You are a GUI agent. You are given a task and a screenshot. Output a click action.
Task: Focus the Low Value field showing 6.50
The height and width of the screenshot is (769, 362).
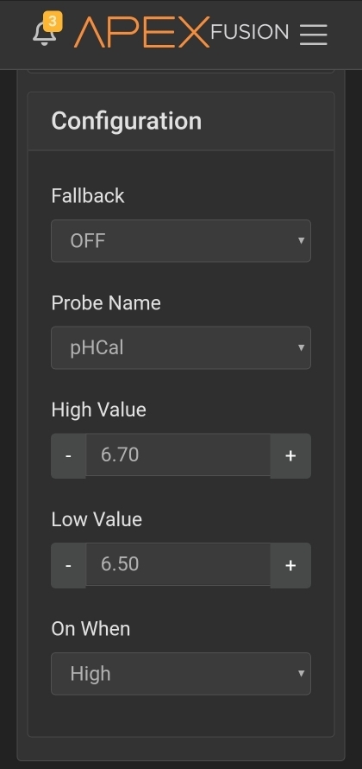coord(178,564)
